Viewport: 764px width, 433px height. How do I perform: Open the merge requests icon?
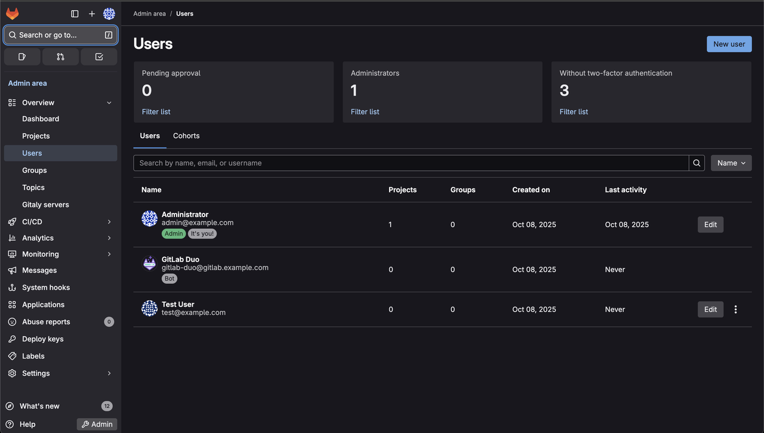click(60, 57)
